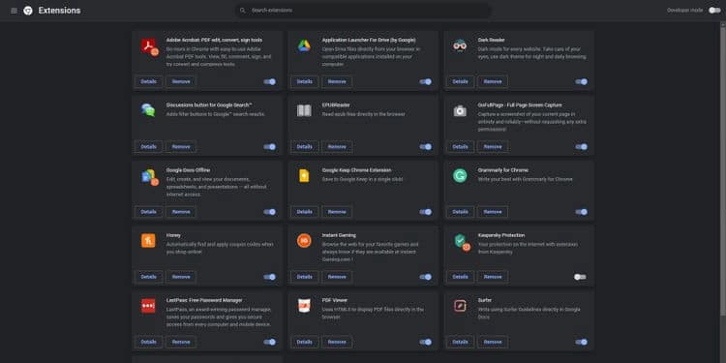726x363 pixels.
Task: Click the Application Launcher For Drive icon
Action: click(x=304, y=45)
